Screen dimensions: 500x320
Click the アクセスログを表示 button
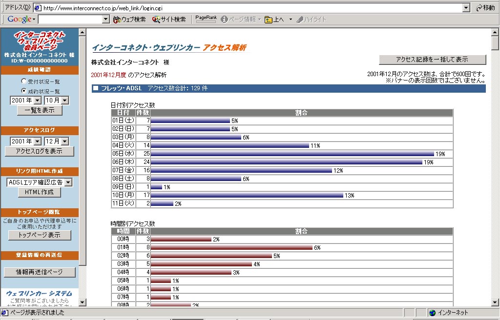pos(39,151)
